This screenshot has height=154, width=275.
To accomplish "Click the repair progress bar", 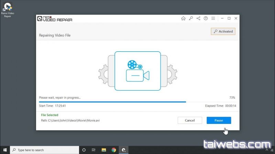I will [x=137, y=102].
